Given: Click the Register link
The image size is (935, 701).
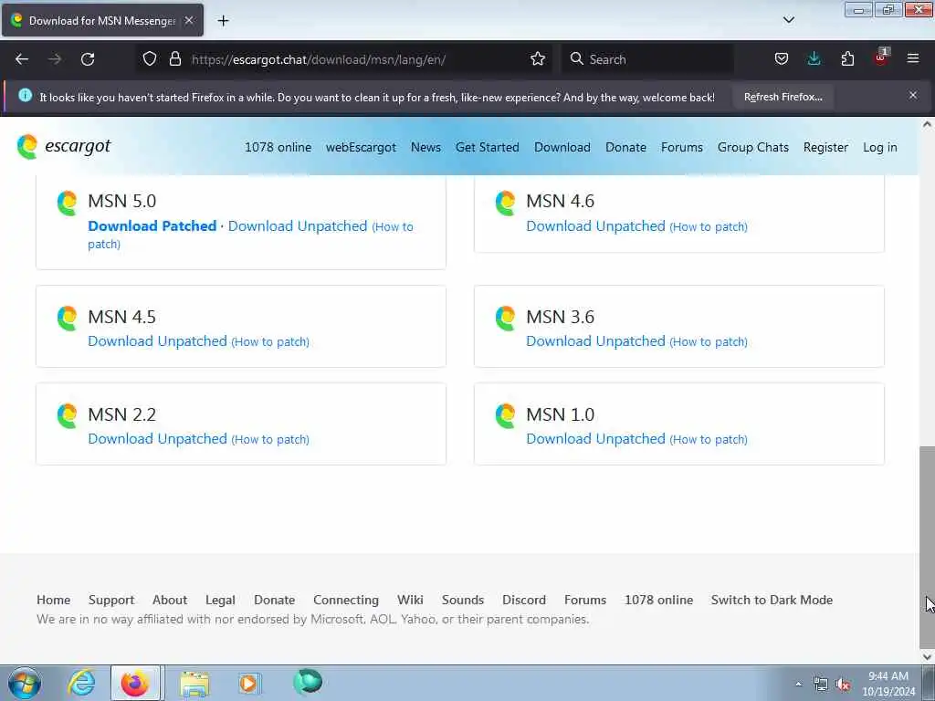Looking at the screenshot, I should pyautogui.click(x=825, y=147).
